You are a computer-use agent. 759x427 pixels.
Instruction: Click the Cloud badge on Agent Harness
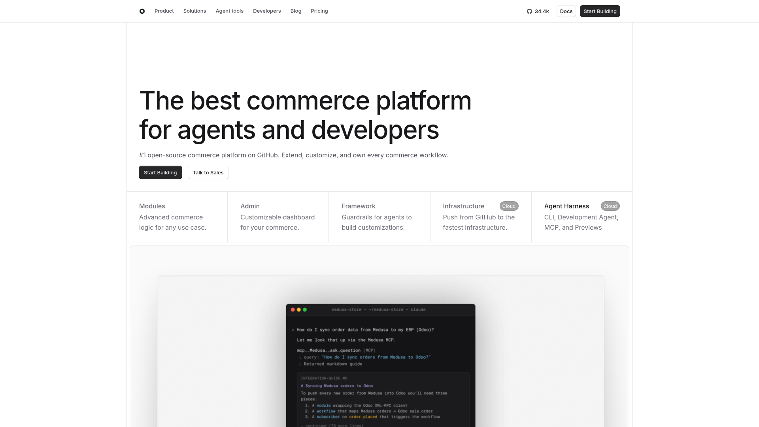pos(610,206)
